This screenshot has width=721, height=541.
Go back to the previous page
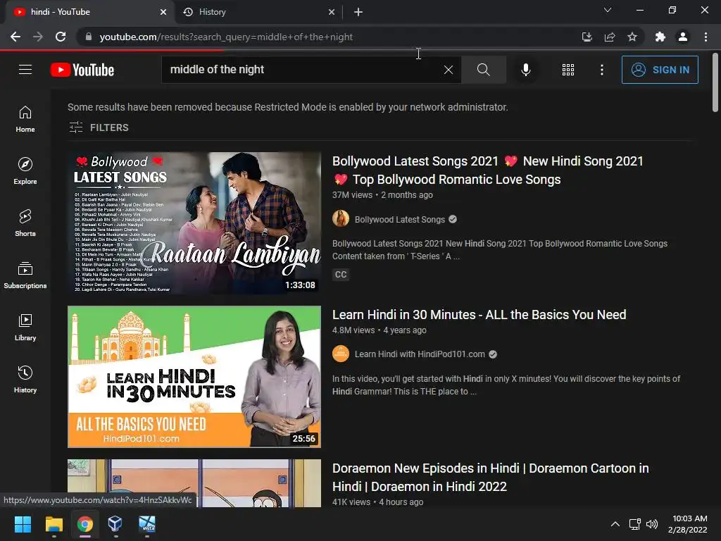[15, 37]
